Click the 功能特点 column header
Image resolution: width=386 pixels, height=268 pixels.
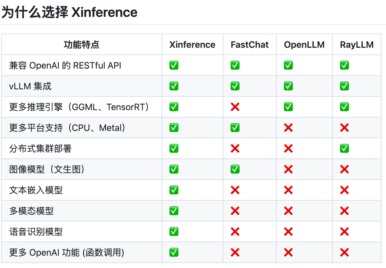[82, 44]
